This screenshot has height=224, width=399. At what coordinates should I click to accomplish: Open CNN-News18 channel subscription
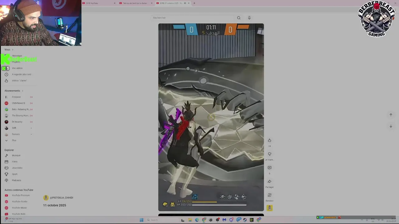click(x=18, y=103)
